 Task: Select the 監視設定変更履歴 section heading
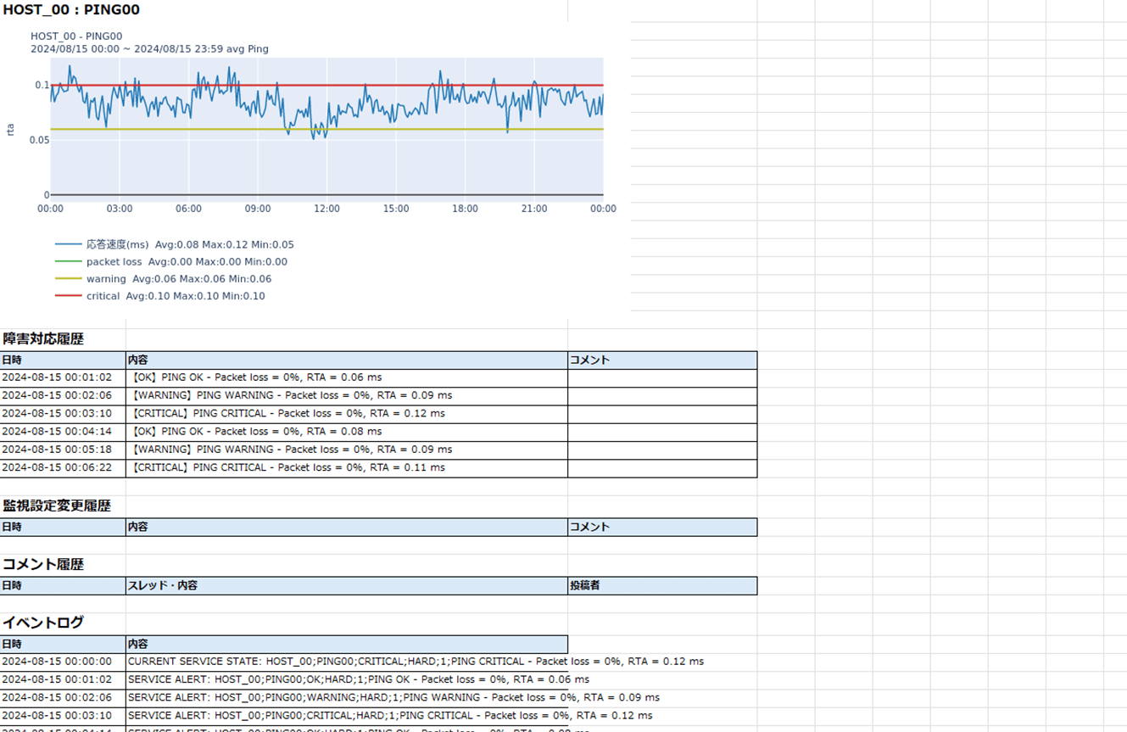pos(57,506)
